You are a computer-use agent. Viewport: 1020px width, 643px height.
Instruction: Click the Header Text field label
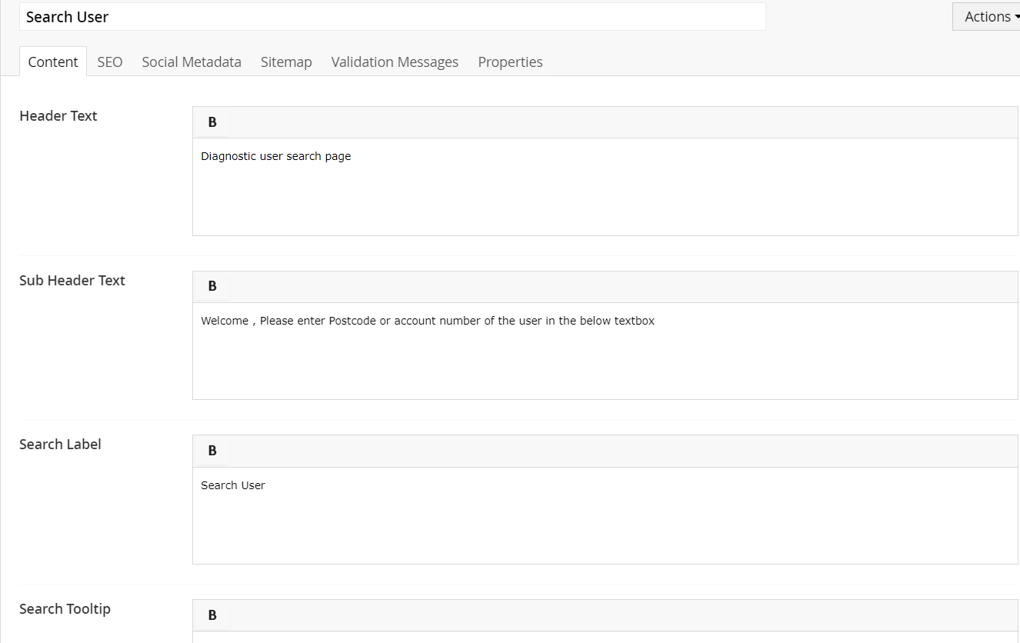pyautogui.click(x=58, y=116)
